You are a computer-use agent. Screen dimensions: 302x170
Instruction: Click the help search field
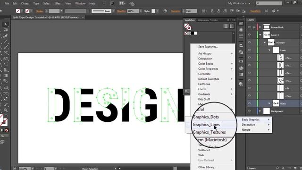(269, 3)
